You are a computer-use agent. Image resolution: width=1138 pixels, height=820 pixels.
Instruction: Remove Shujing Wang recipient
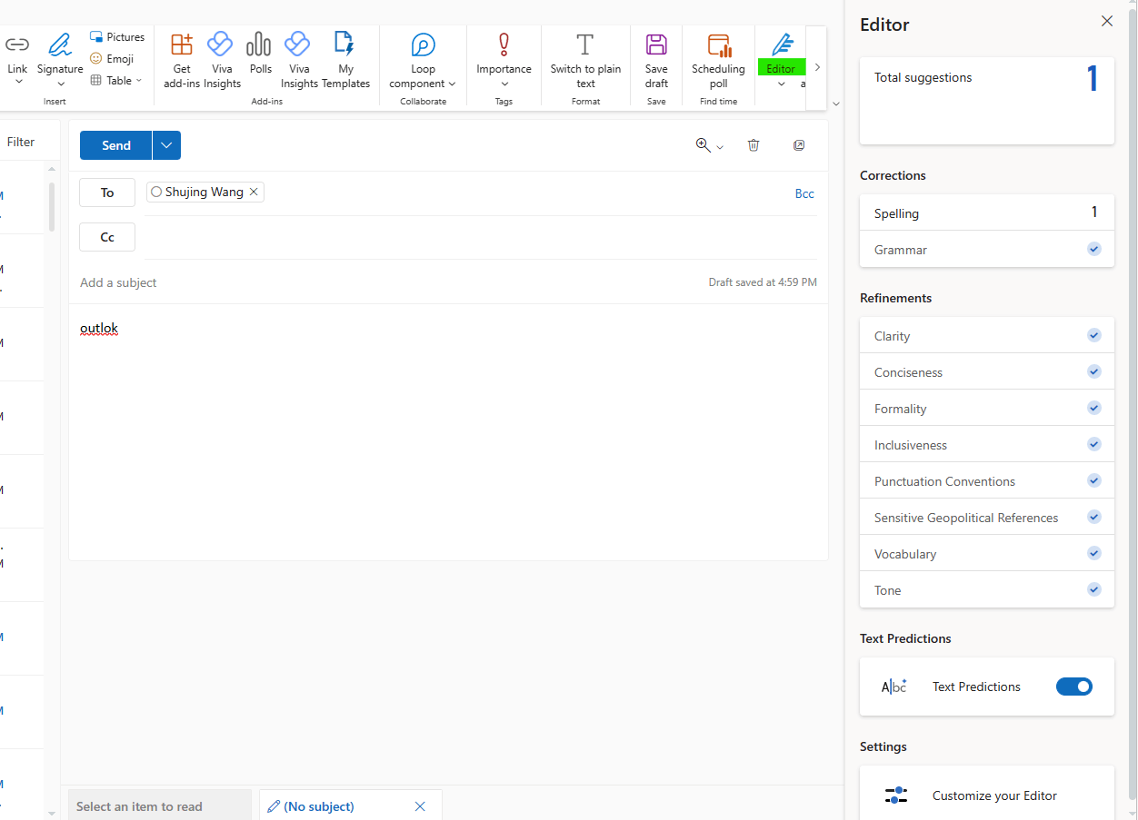[x=254, y=192]
